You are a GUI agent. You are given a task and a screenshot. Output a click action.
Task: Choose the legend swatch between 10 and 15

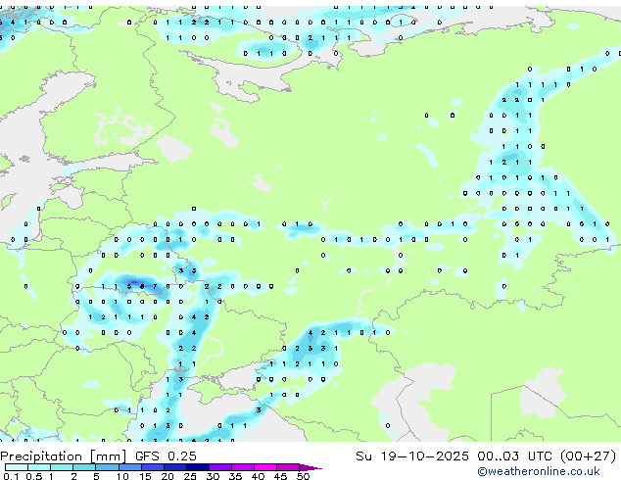coord(129,467)
